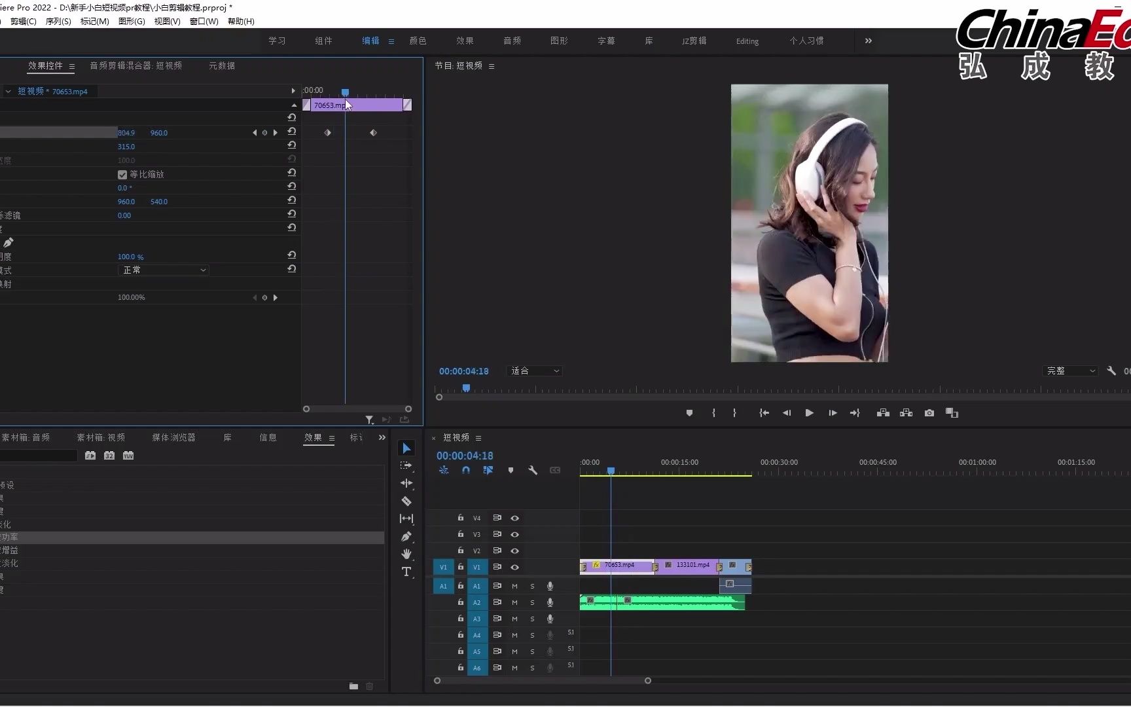Toggle linked selection in timeline

coord(488,470)
